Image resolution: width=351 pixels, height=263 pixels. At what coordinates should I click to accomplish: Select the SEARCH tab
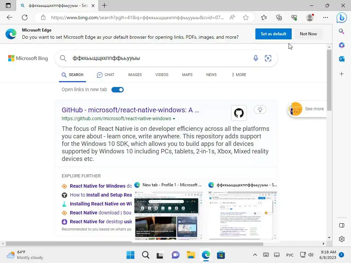pos(73,75)
